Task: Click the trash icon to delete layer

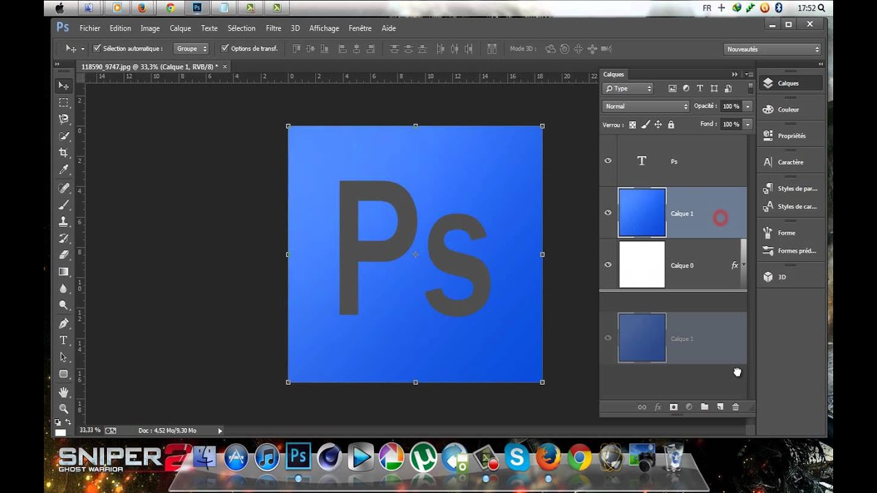Action: (x=735, y=407)
